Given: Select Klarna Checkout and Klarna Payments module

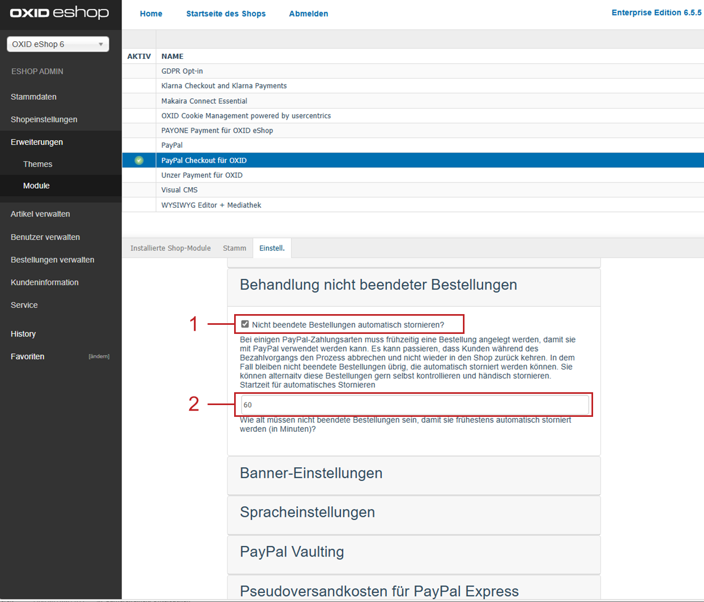Looking at the screenshot, I should point(224,86).
